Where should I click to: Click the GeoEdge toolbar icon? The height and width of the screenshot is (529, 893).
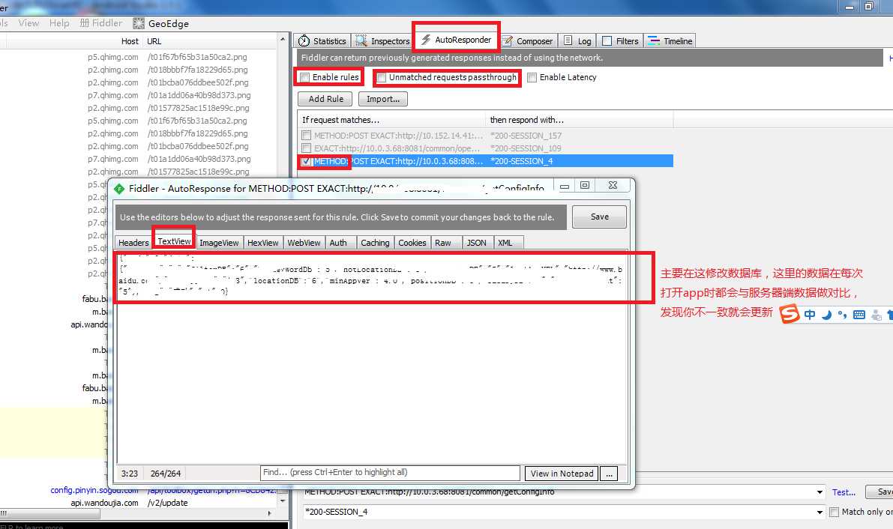click(x=139, y=23)
